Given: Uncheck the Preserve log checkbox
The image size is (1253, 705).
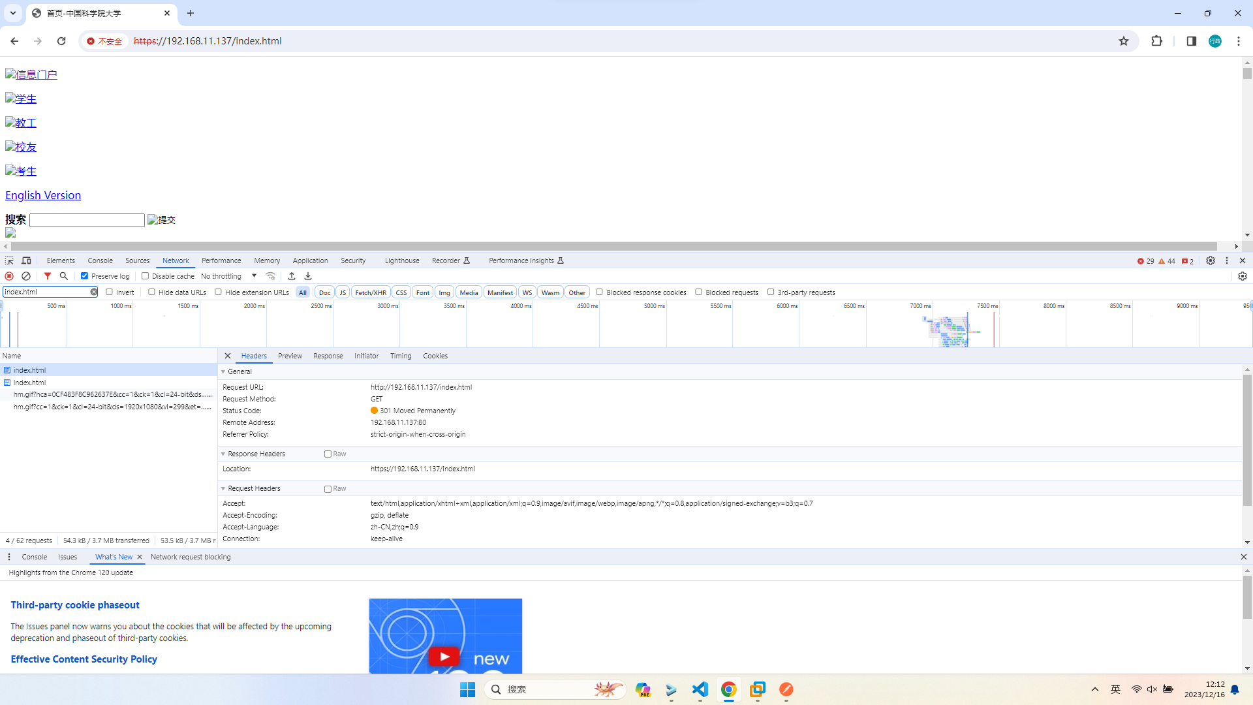Looking at the screenshot, I should click(84, 276).
